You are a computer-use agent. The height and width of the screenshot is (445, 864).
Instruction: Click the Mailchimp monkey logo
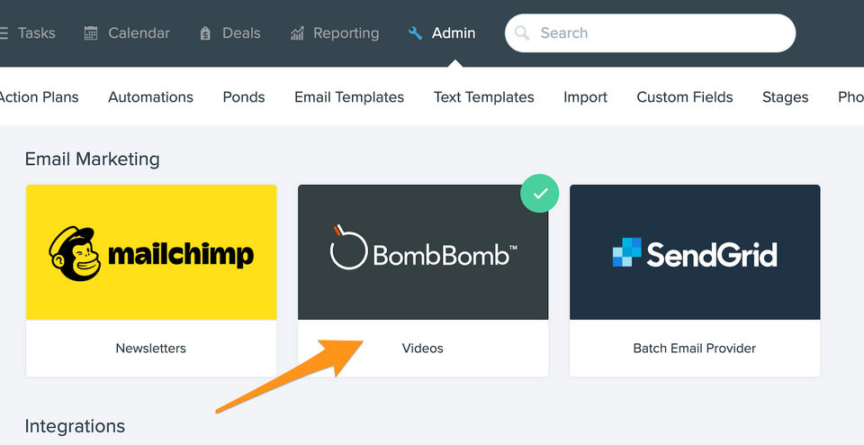[75, 253]
